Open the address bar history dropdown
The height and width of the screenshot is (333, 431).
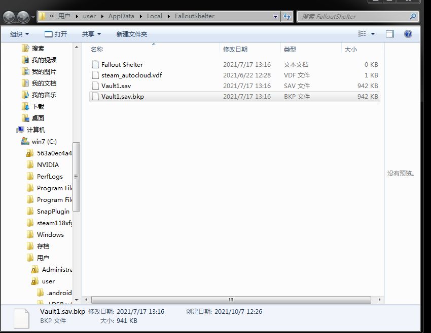coord(275,17)
